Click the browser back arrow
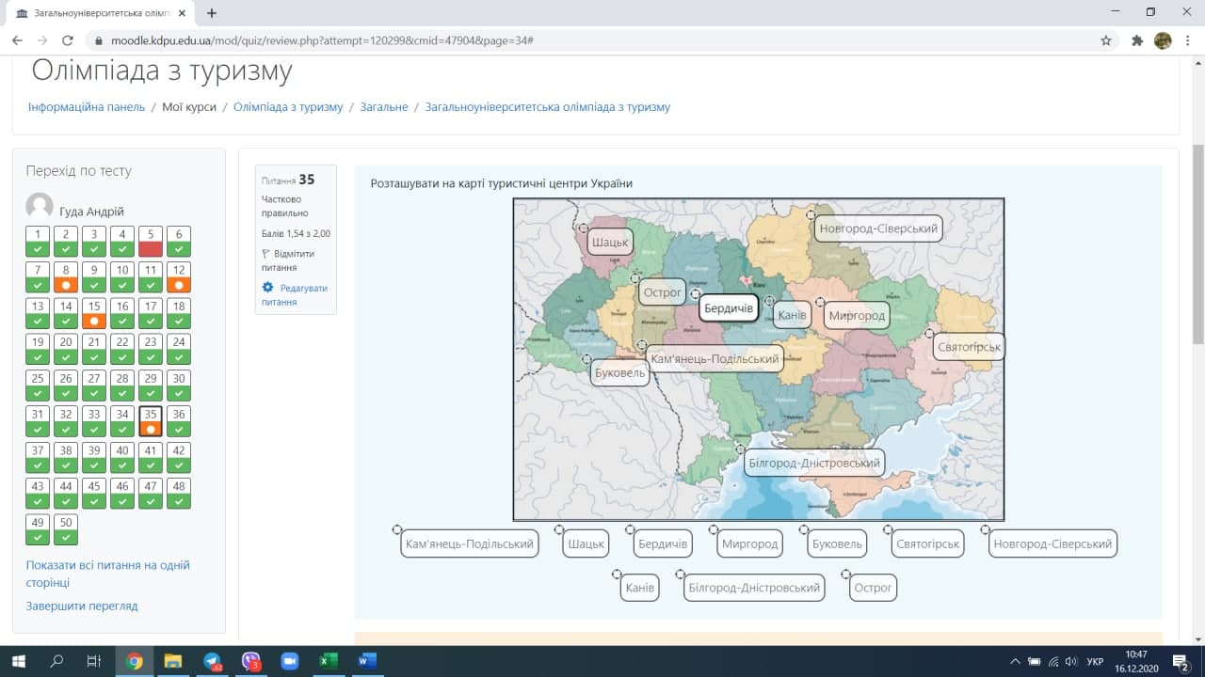 17,40
